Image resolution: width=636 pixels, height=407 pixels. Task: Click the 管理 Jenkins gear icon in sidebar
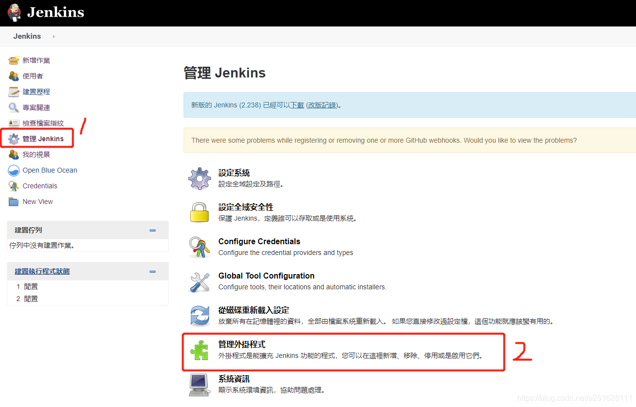(14, 139)
